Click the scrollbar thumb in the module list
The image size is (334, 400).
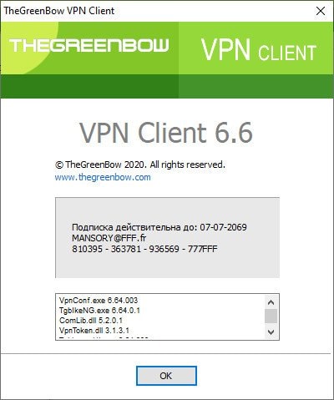click(x=271, y=316)
